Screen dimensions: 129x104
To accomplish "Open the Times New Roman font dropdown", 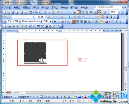I will (42, 21).
